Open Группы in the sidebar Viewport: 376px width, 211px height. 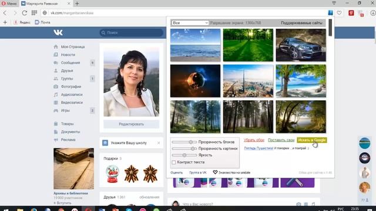pyautogui.click(x=66, y=79)
